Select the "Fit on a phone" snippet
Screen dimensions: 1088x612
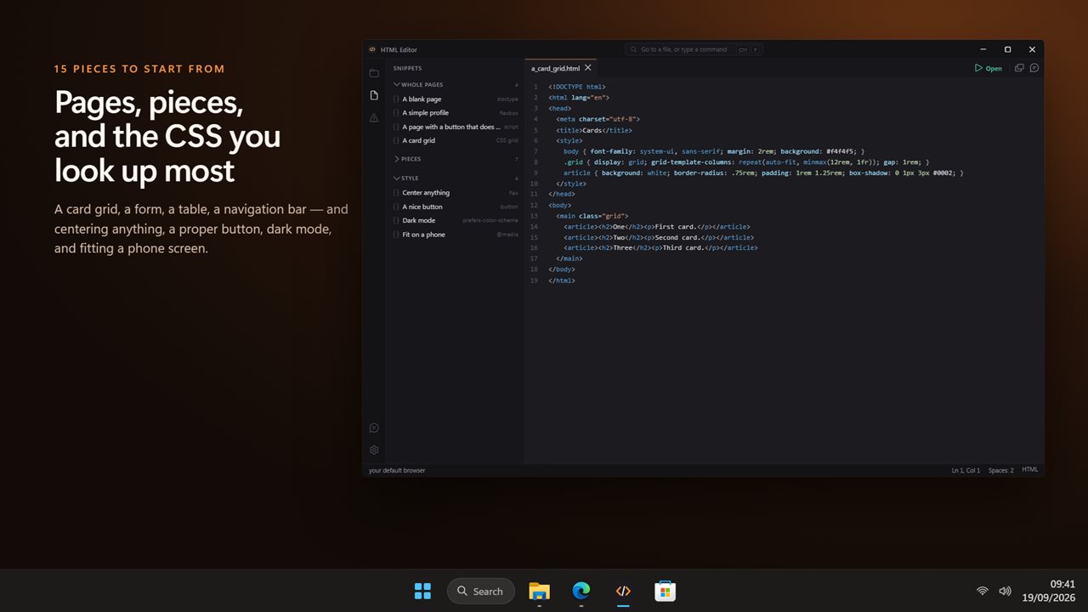click(456, 235)
